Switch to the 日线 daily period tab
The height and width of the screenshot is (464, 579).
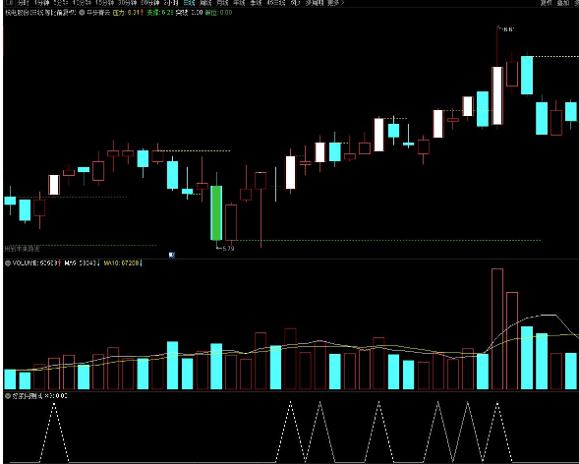click(x=190, y=3)
